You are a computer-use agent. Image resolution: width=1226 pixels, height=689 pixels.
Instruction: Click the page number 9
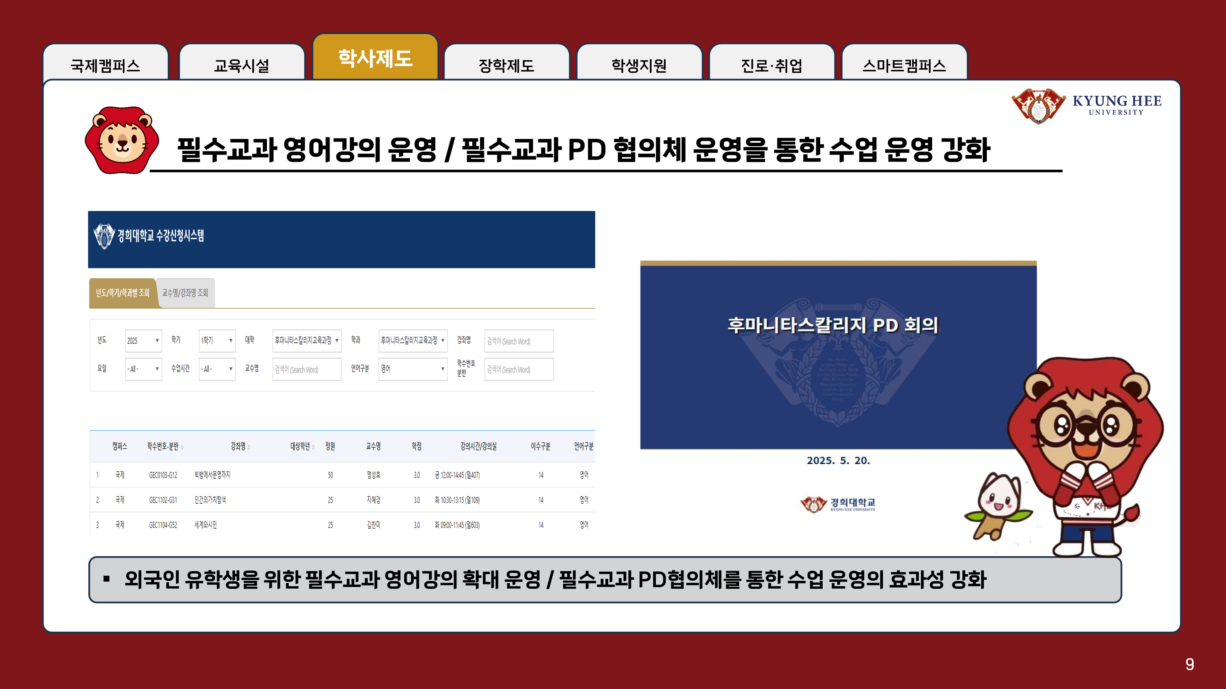pyautogui.click(x=1189, y=664)
